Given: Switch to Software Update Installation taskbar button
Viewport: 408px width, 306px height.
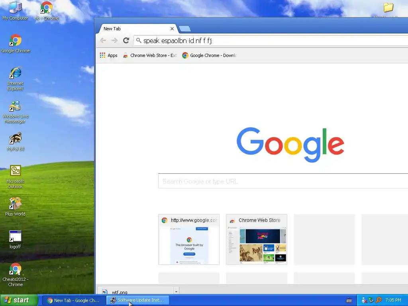Looking at the screenshot, I should (138, 300).
